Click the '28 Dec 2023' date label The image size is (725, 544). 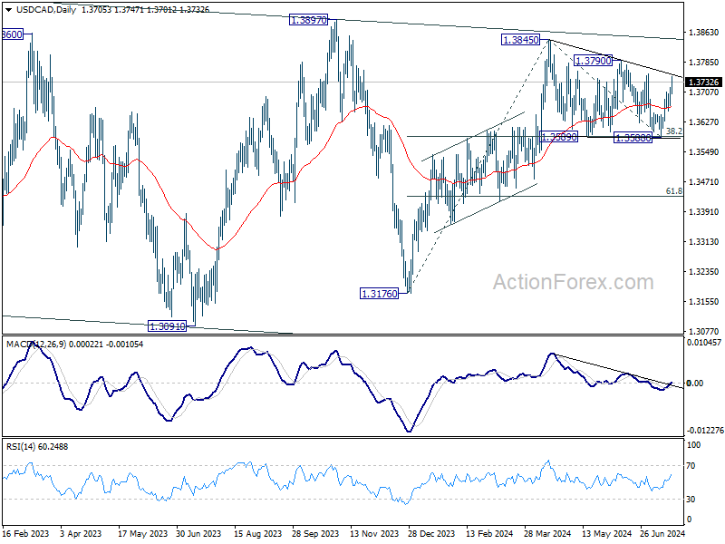point(431,534)
